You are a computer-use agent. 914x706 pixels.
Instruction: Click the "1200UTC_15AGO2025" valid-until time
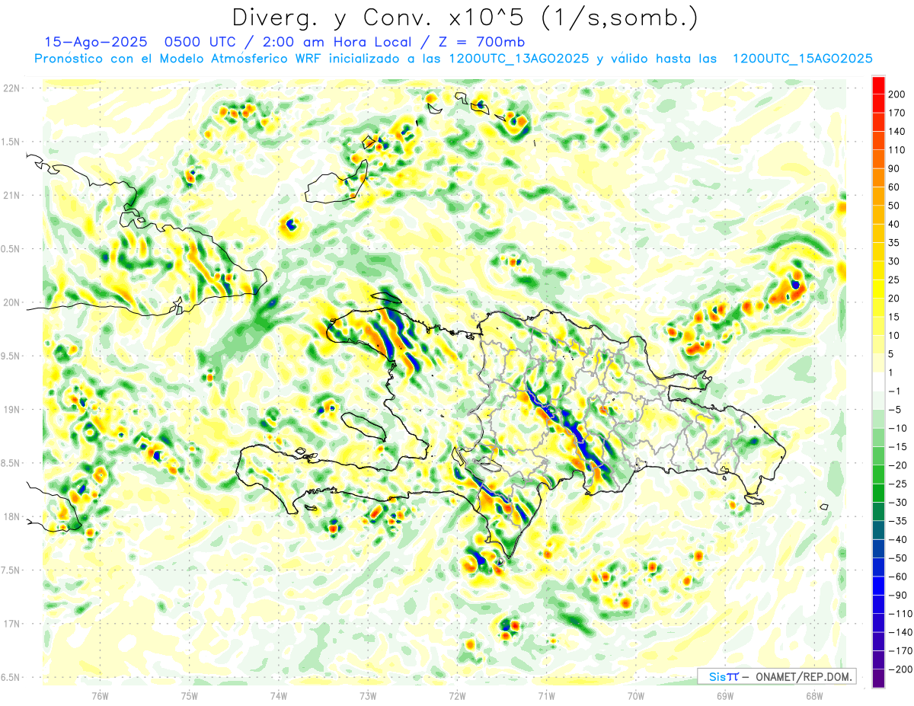[x=801, y=59]
